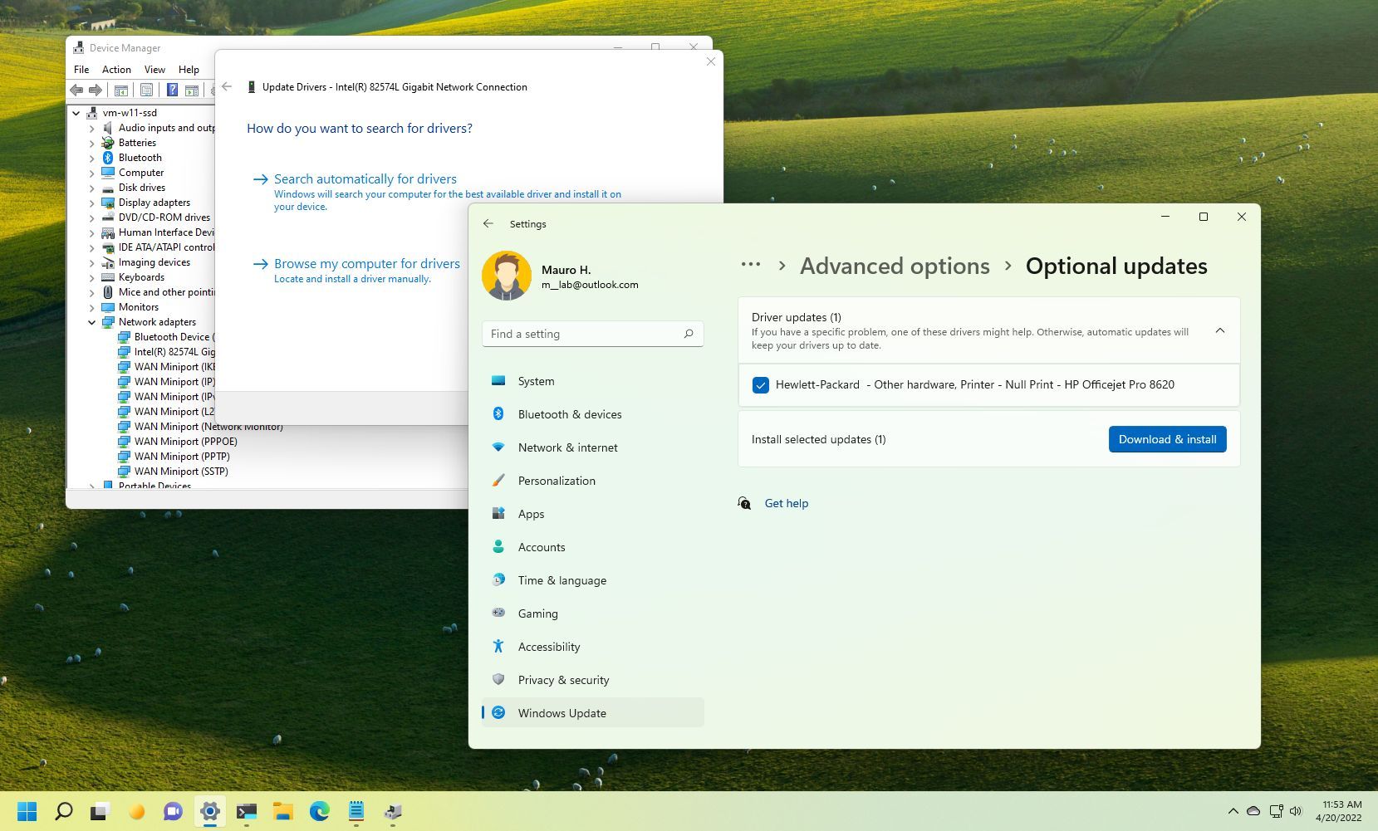The width and height of the screenshot is (1378, 831).
Task: Uncheck the HP Officejet Pro 8620 driver update
Action: [760, 384]
